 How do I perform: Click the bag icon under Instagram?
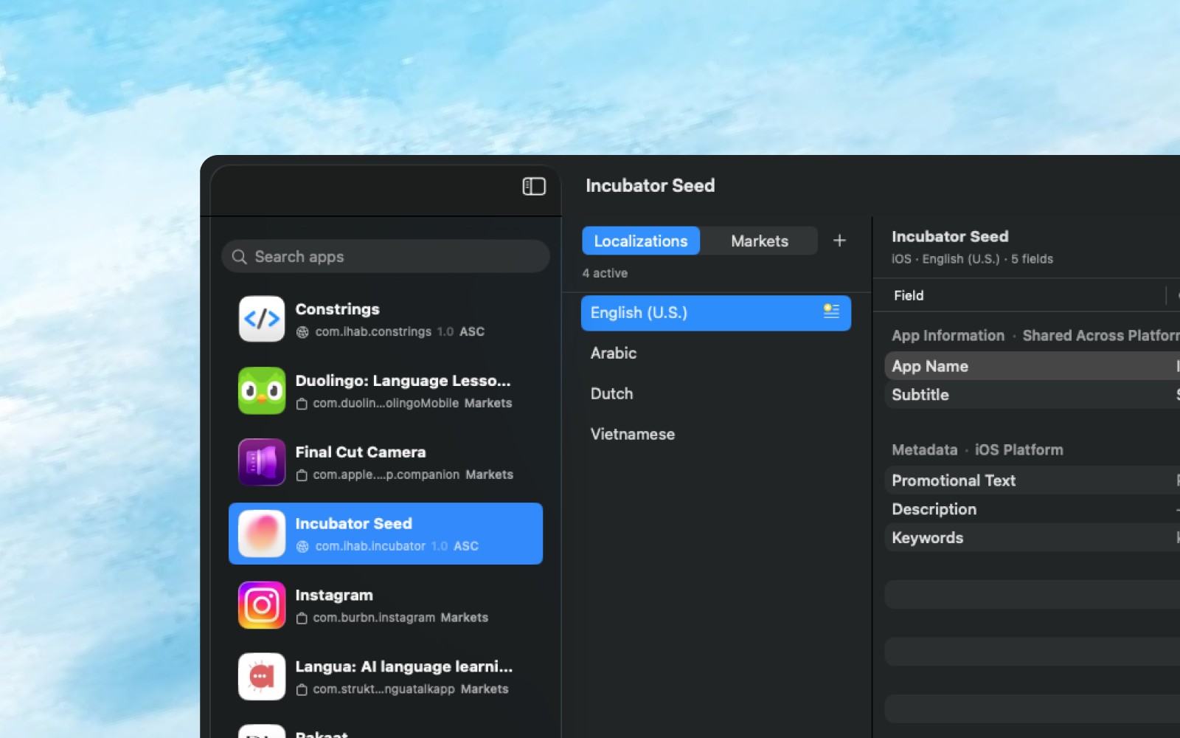(302, 618)
